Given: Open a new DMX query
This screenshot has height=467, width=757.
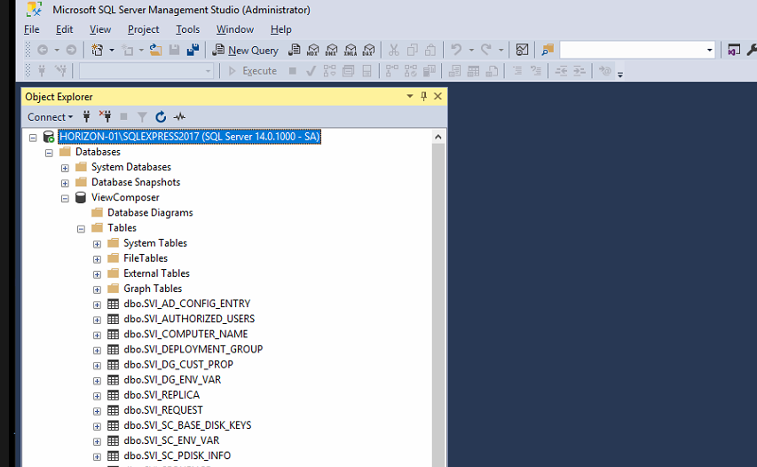Looking at the screenshot, I should (x=332, y=50).
